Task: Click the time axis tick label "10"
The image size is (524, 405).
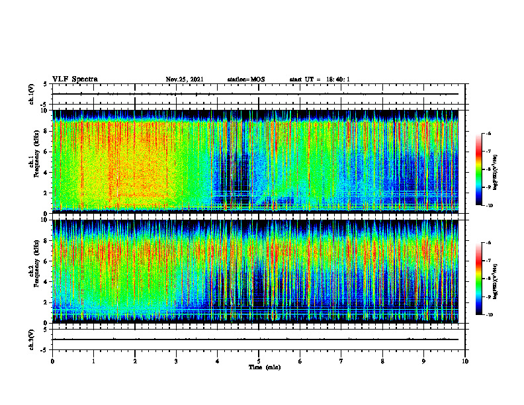Action: coord(465,361)
